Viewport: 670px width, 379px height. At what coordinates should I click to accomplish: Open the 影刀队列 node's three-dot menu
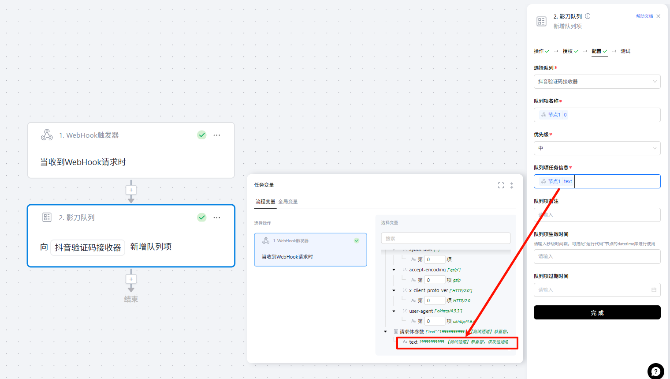[x=216, y=218]
